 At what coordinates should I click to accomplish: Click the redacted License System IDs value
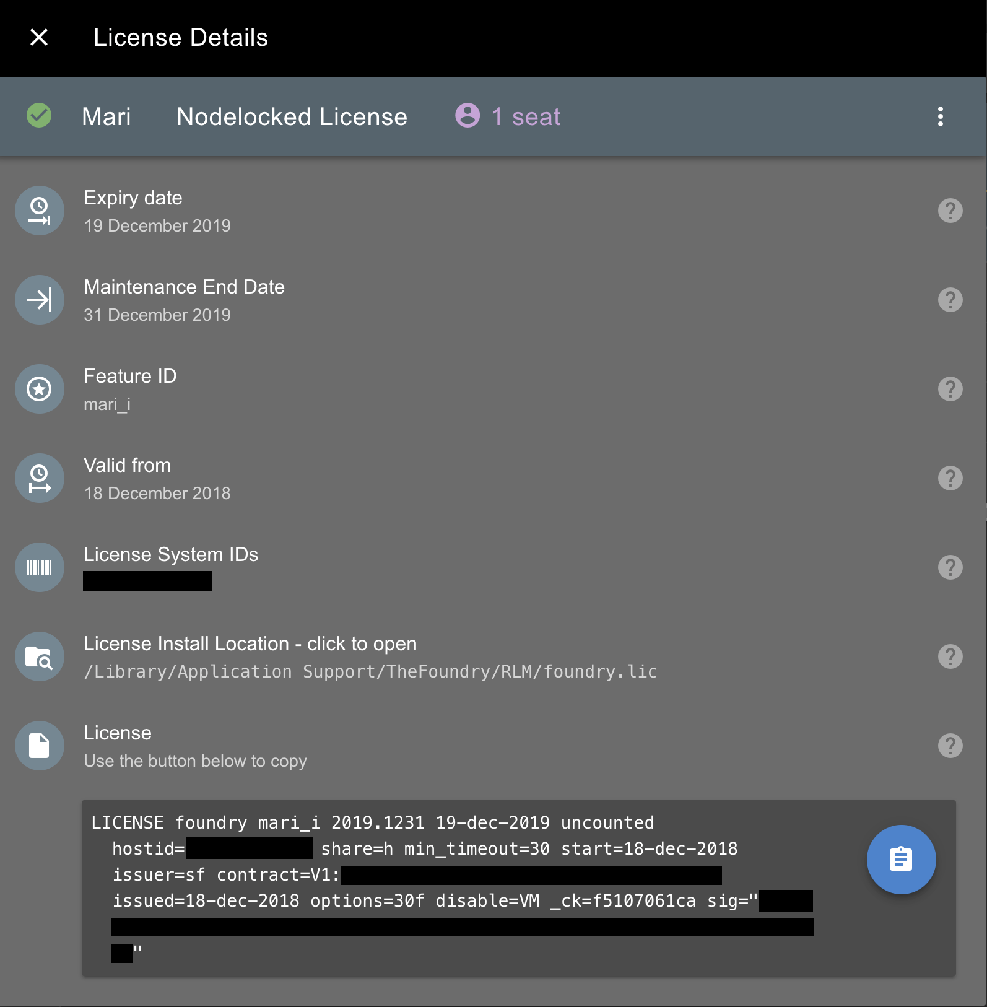tap(147, 581)
